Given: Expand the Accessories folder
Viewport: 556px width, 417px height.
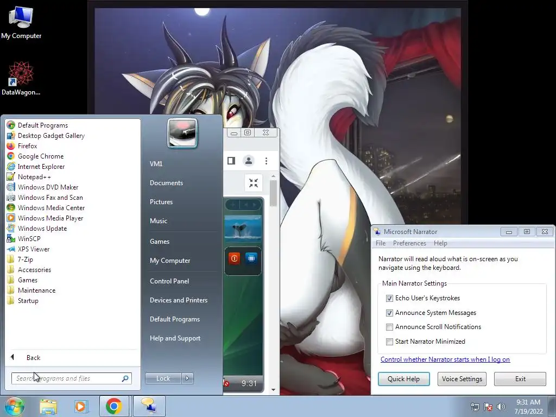Looking at the screenshot, I should pyautogui.click(x=29, y=269).
